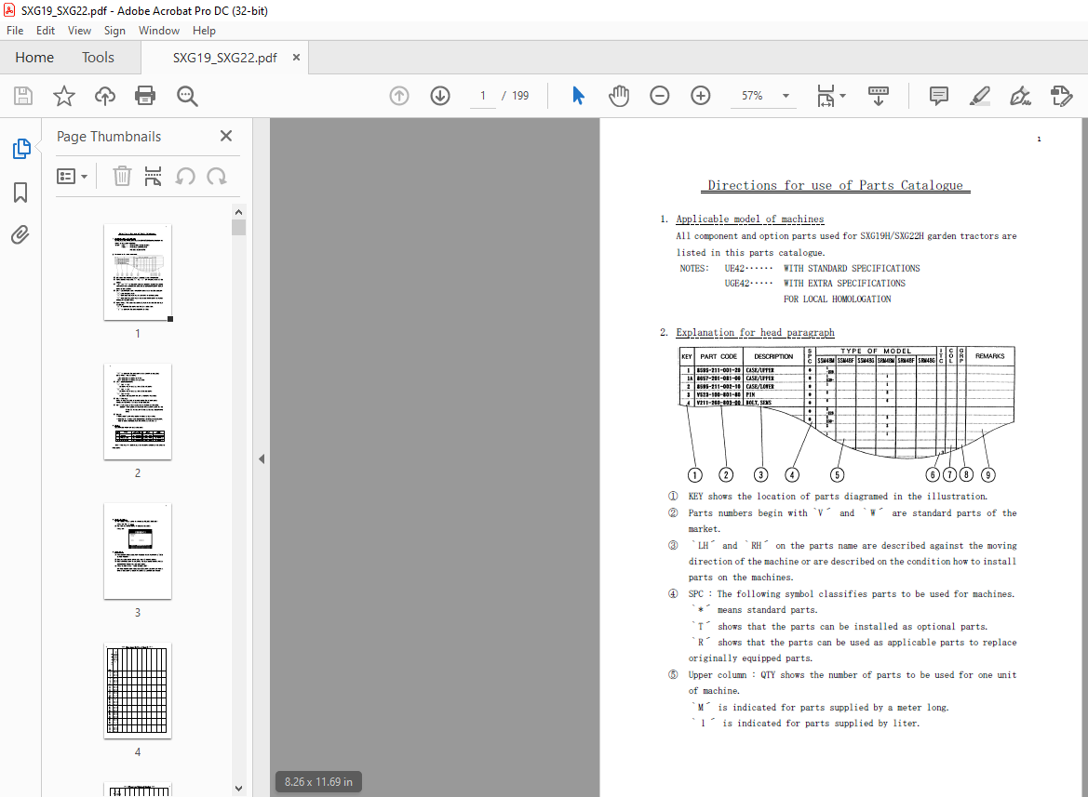This screenshot has width=1088, height=797.
Task: Open thumbnail options dropdown menu
Action: pos(73,176)
